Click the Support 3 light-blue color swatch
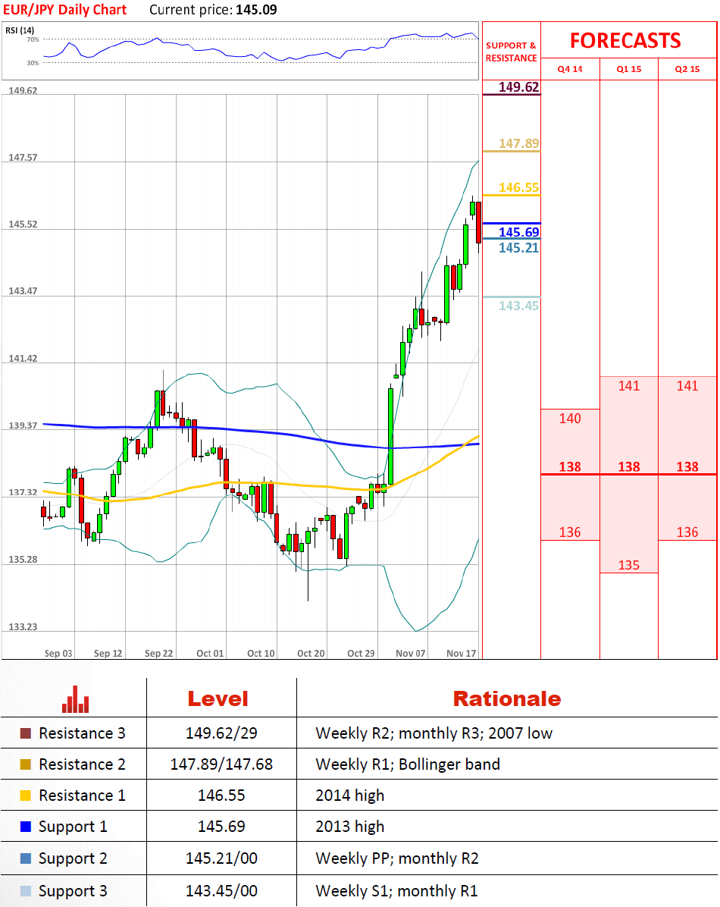 click(x=26, y=891)
